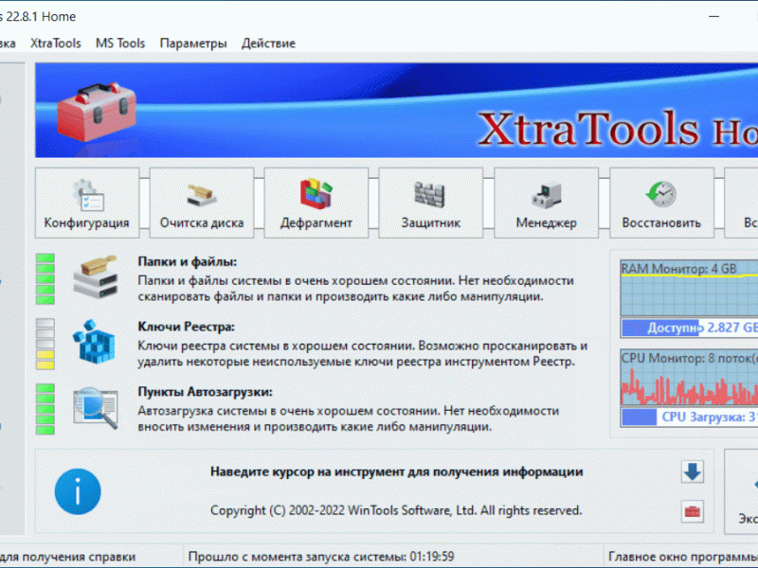Click the system uptime status bar entry
Image resolution: width=758 pixels, height=568 pixels.
tap(321, 557)
